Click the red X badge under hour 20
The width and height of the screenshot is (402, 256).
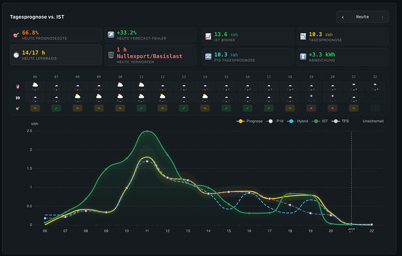click(333, 108)
